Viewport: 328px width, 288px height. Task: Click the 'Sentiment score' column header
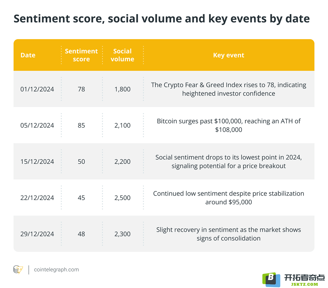click(x=81, y=55)
